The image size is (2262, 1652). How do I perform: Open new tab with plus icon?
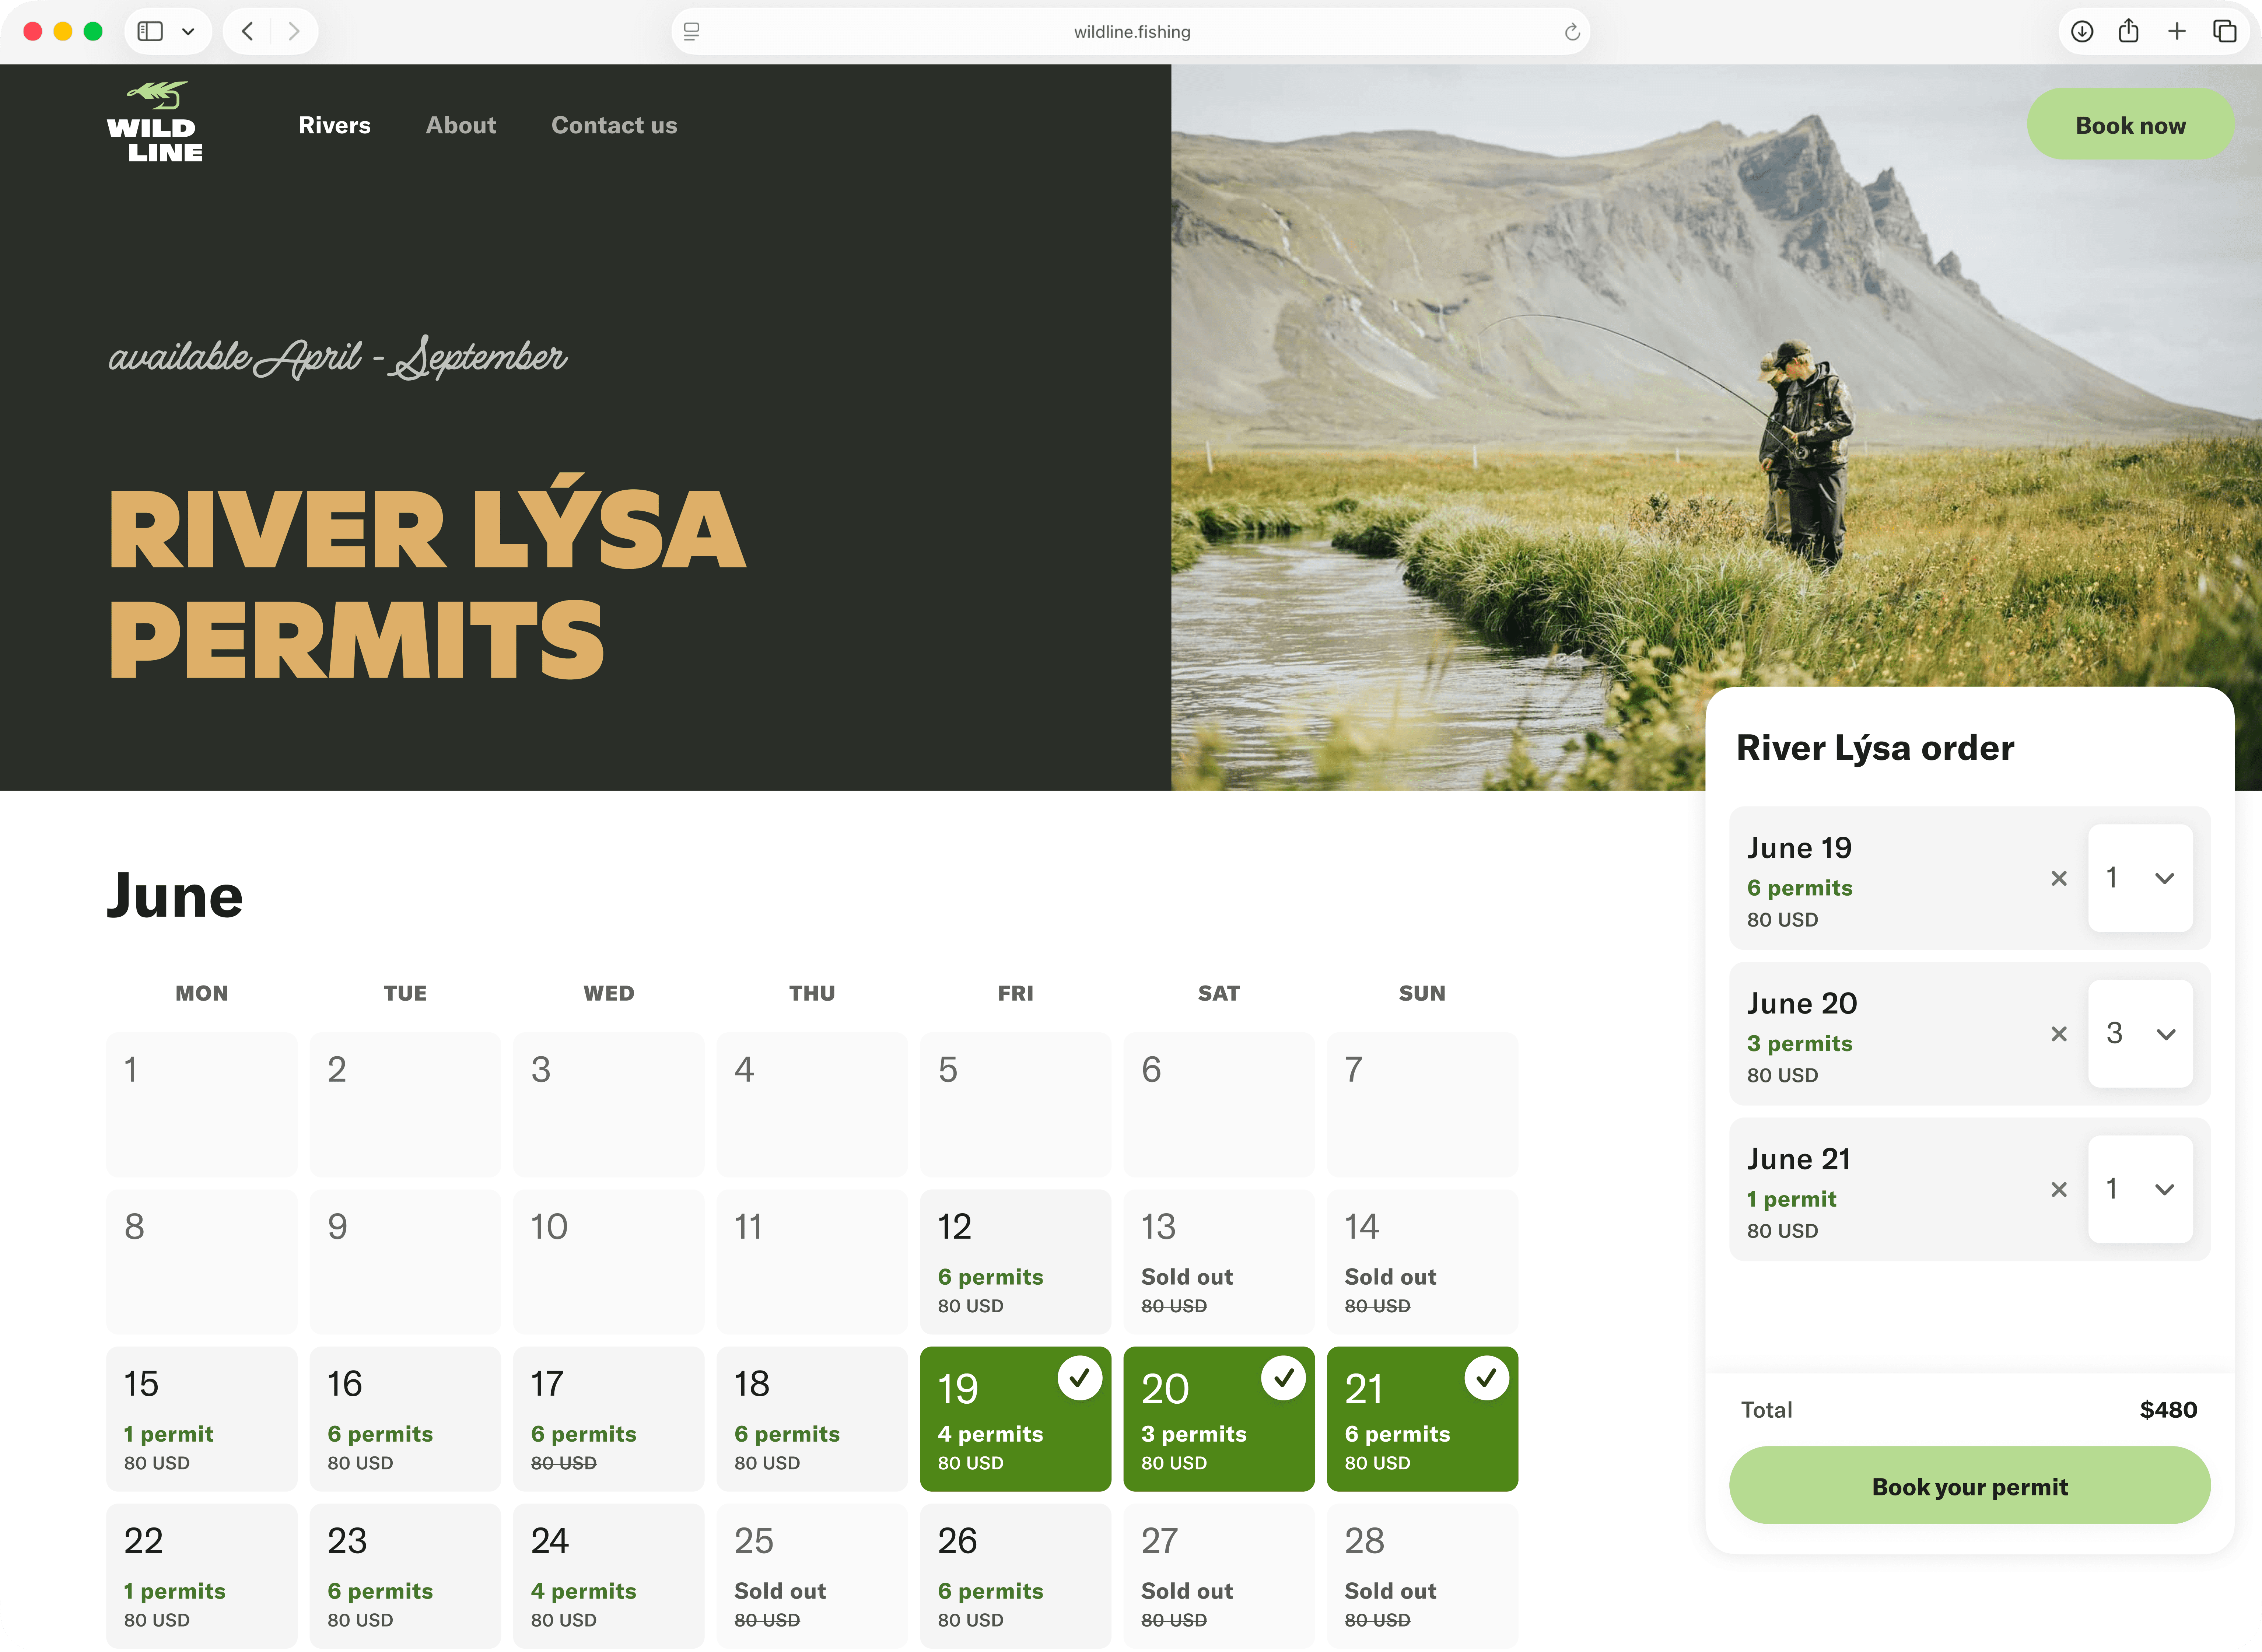(2176, 31)
